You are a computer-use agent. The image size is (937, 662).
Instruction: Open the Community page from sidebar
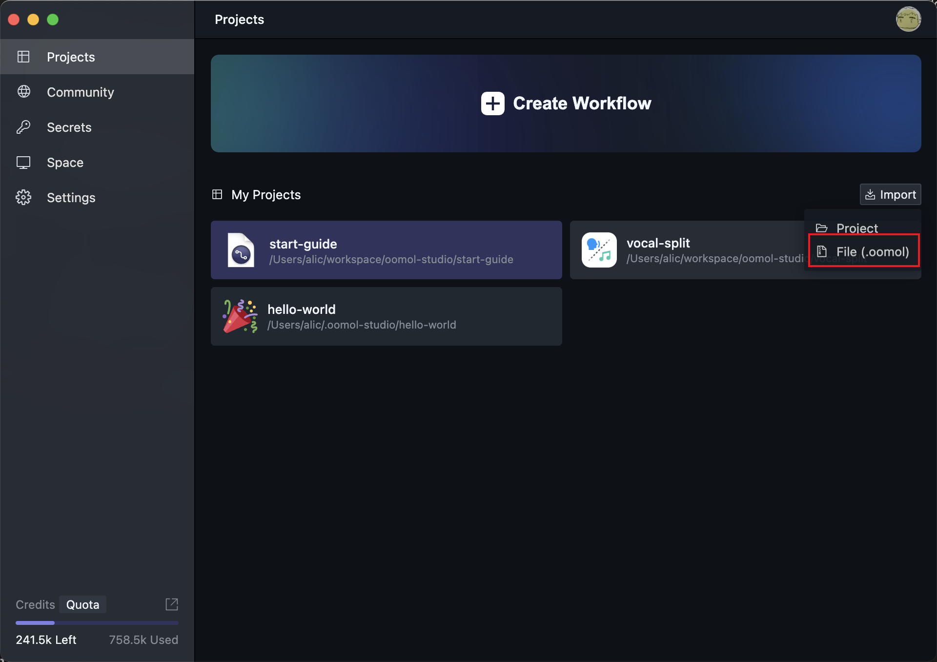click(80, 92)
